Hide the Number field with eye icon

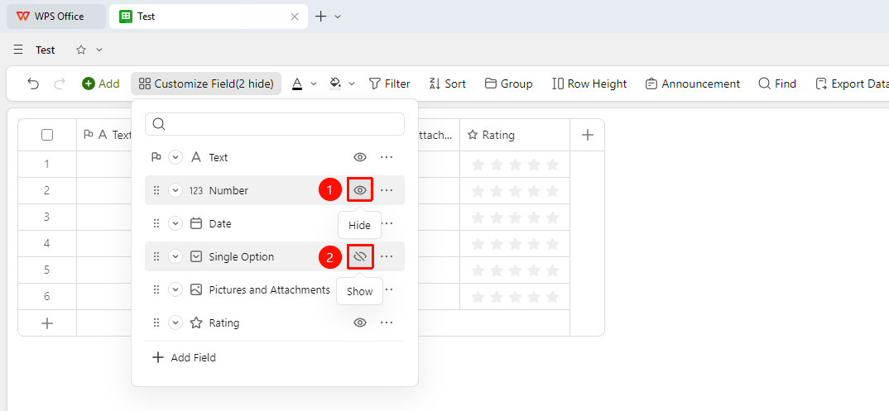(x=360, y=190)
